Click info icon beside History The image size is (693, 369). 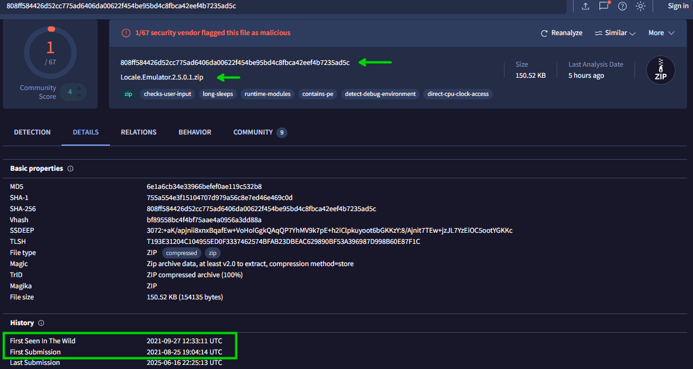coord(41,323)
